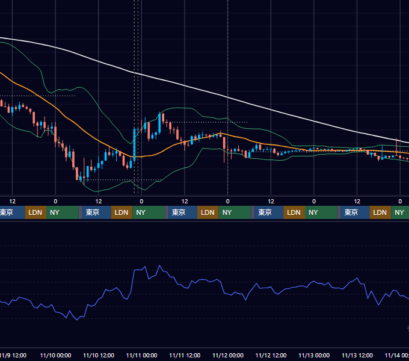The height and width of the screenshot is (361, 409).
Task: Click the 11/13 00:00 time axis label
Action: (x=314, y=355)
